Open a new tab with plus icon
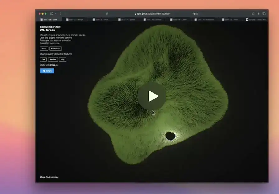The image size is (279, 194). [258, 14]
